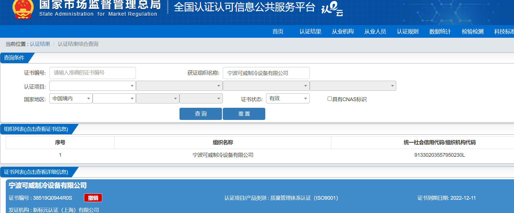
Task: Focus the 获证组织名称 input field
Action: pyautogui.click(x=266, y=73)
